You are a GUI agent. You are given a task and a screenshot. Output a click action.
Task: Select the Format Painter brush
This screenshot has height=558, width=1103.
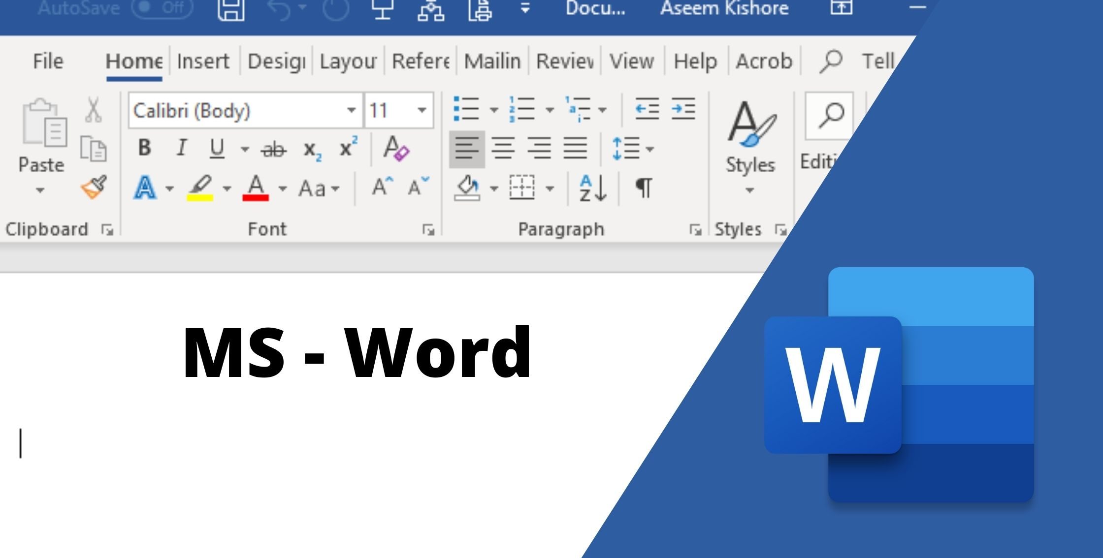coord(94,187)
